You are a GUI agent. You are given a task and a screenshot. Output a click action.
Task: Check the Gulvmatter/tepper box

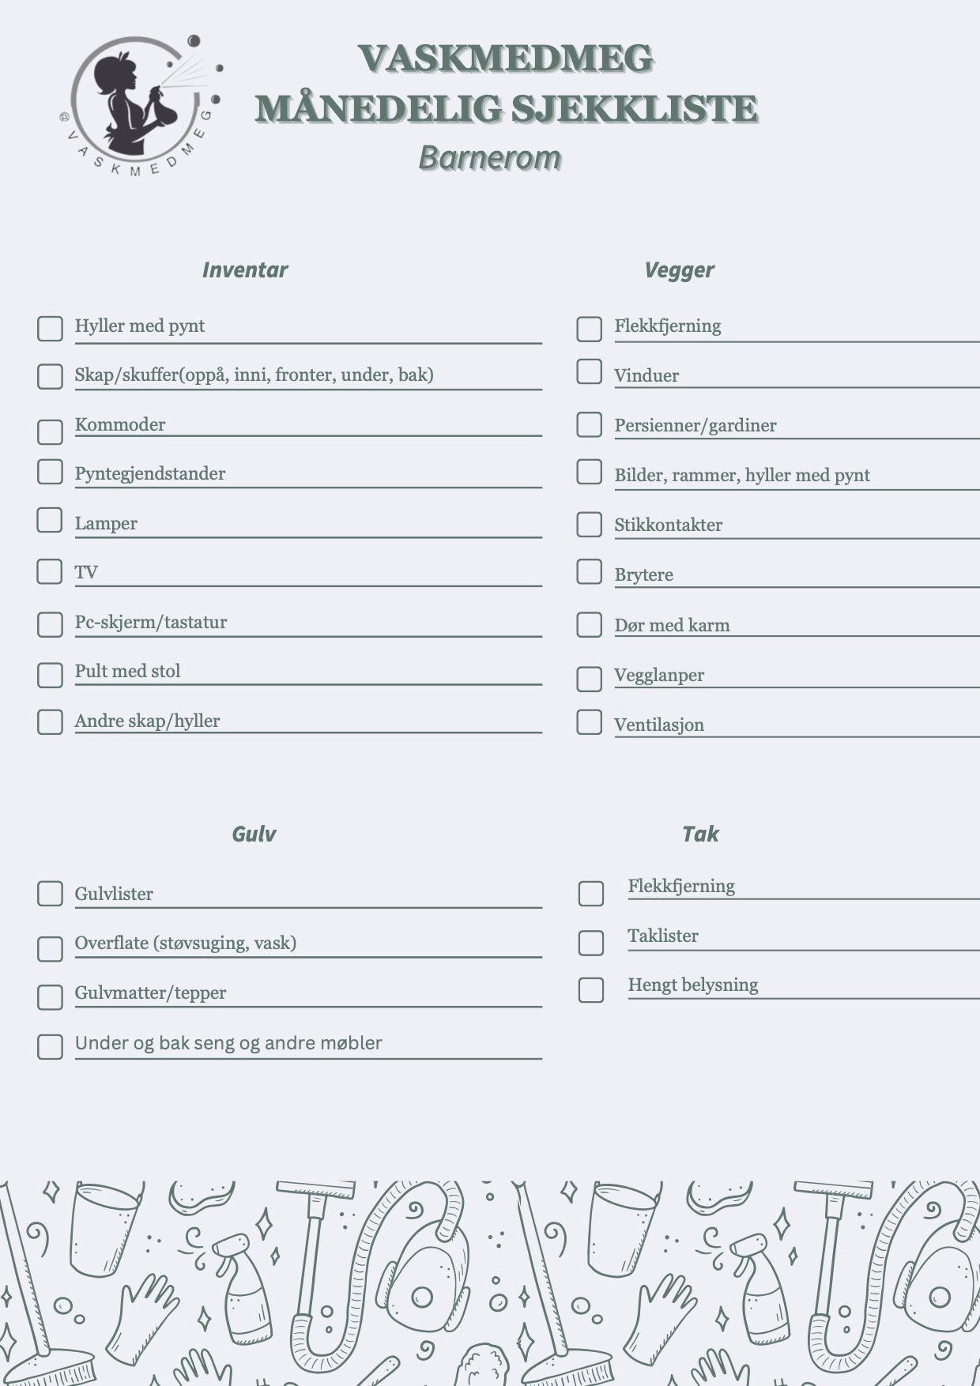50,996
